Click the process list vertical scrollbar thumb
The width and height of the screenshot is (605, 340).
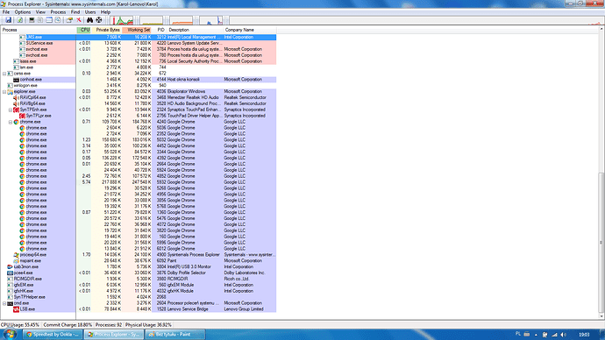pyautogui.click(x=601, y=242)
